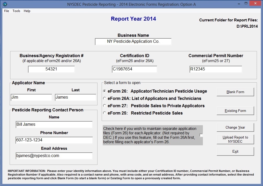Click 'Select a form to open' label
The width and height of the screenshot is (263, 186).
click(x=122, y=83)
